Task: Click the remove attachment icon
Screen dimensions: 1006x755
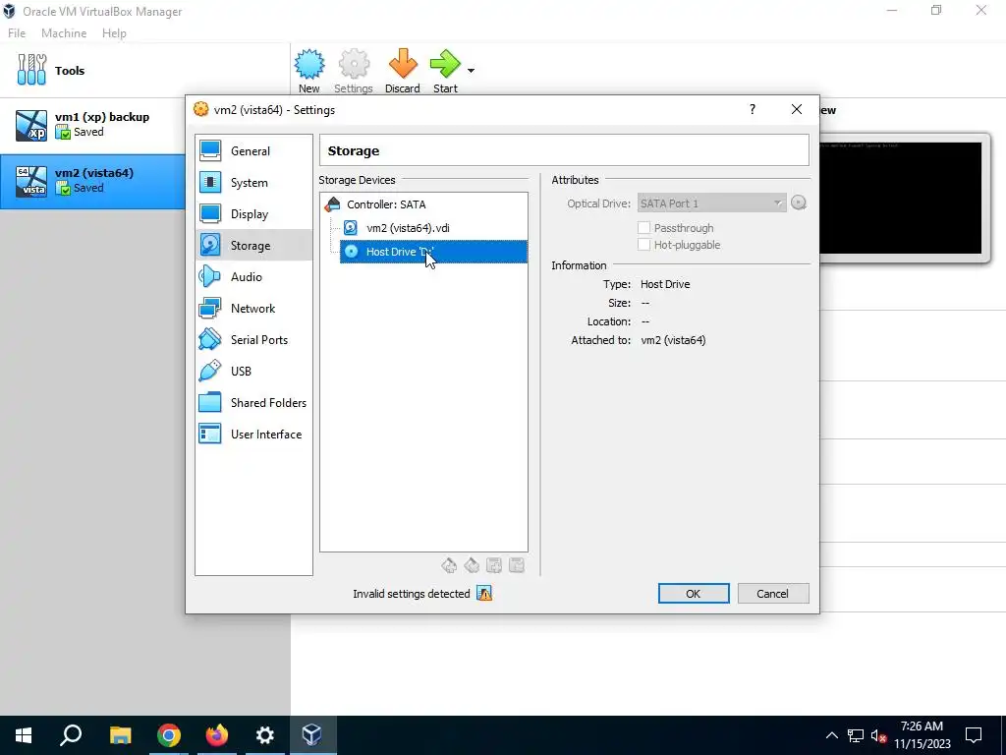Action: point(517,565)
